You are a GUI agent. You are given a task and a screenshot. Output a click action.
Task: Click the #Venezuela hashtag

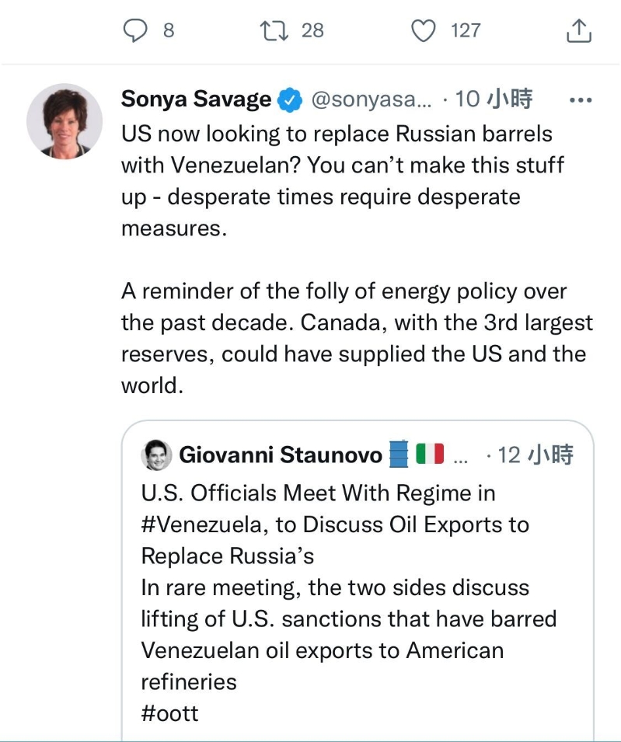pos(204,525)
